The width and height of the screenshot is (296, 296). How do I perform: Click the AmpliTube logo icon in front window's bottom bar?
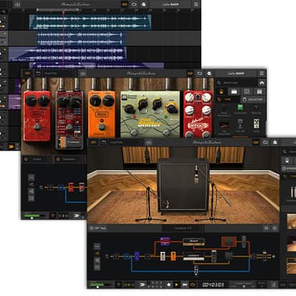pyautogui.click(x=141, y=284)
